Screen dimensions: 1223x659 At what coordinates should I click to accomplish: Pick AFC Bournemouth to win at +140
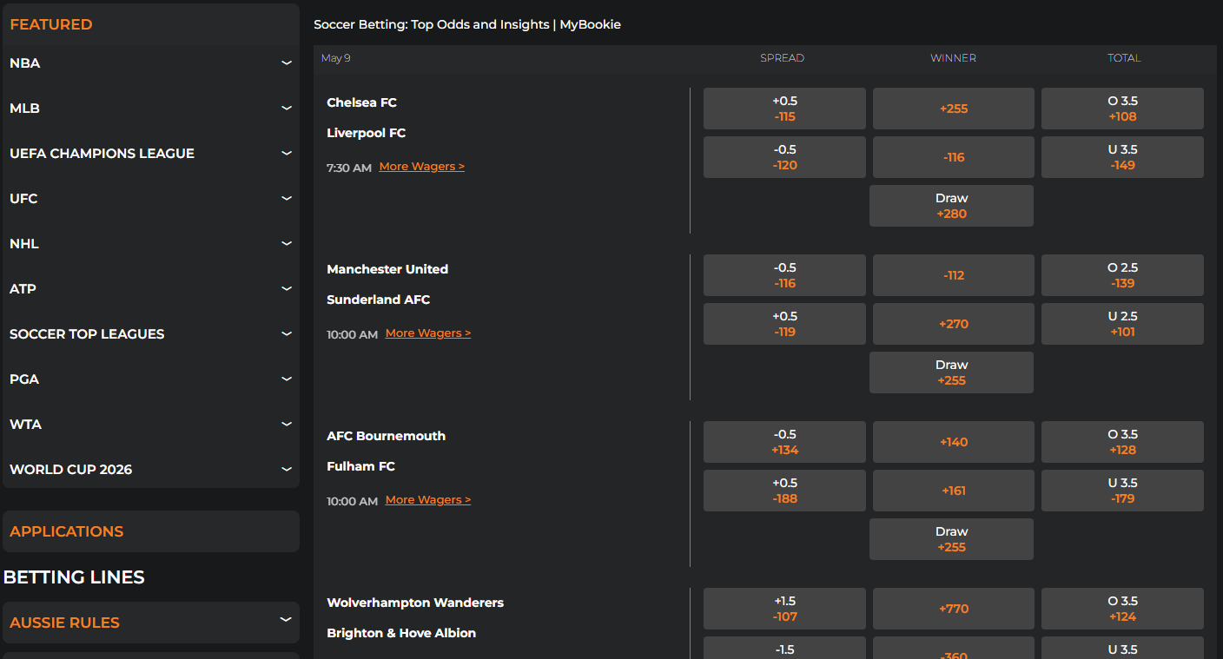click(954, 442)
